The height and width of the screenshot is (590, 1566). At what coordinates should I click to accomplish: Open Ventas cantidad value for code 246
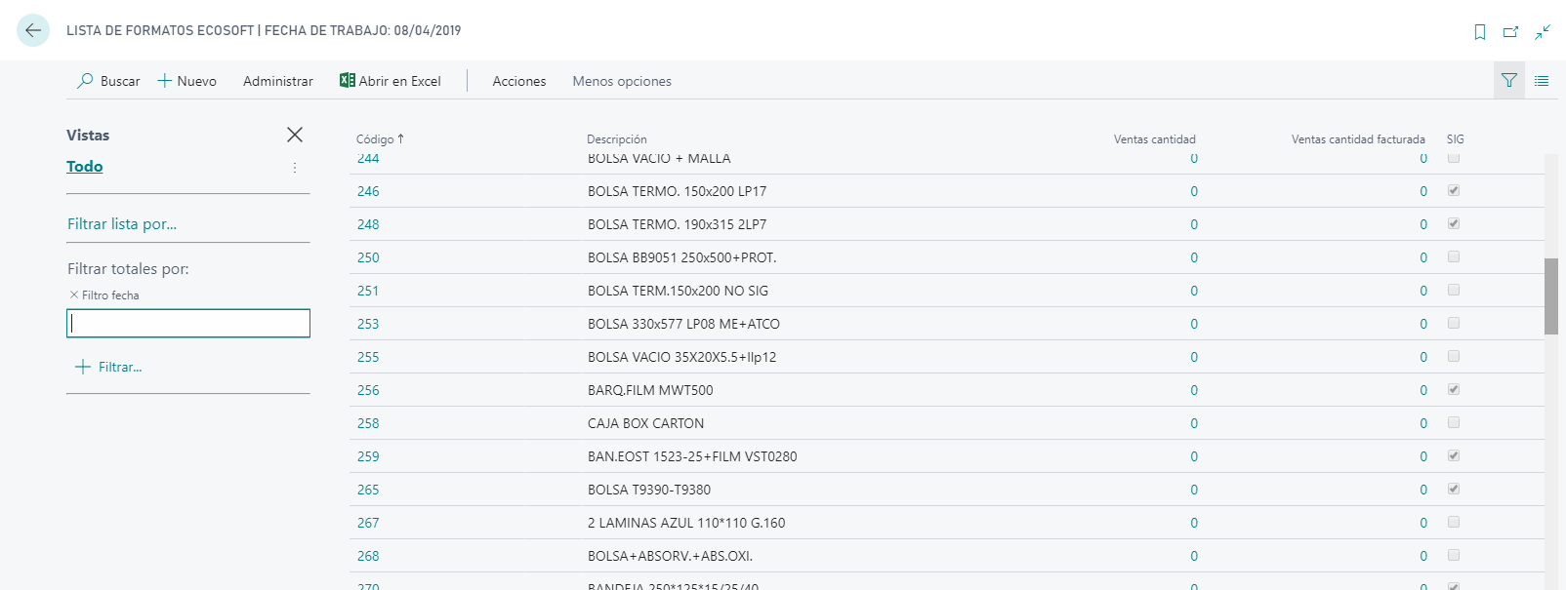click(1194, 191)
